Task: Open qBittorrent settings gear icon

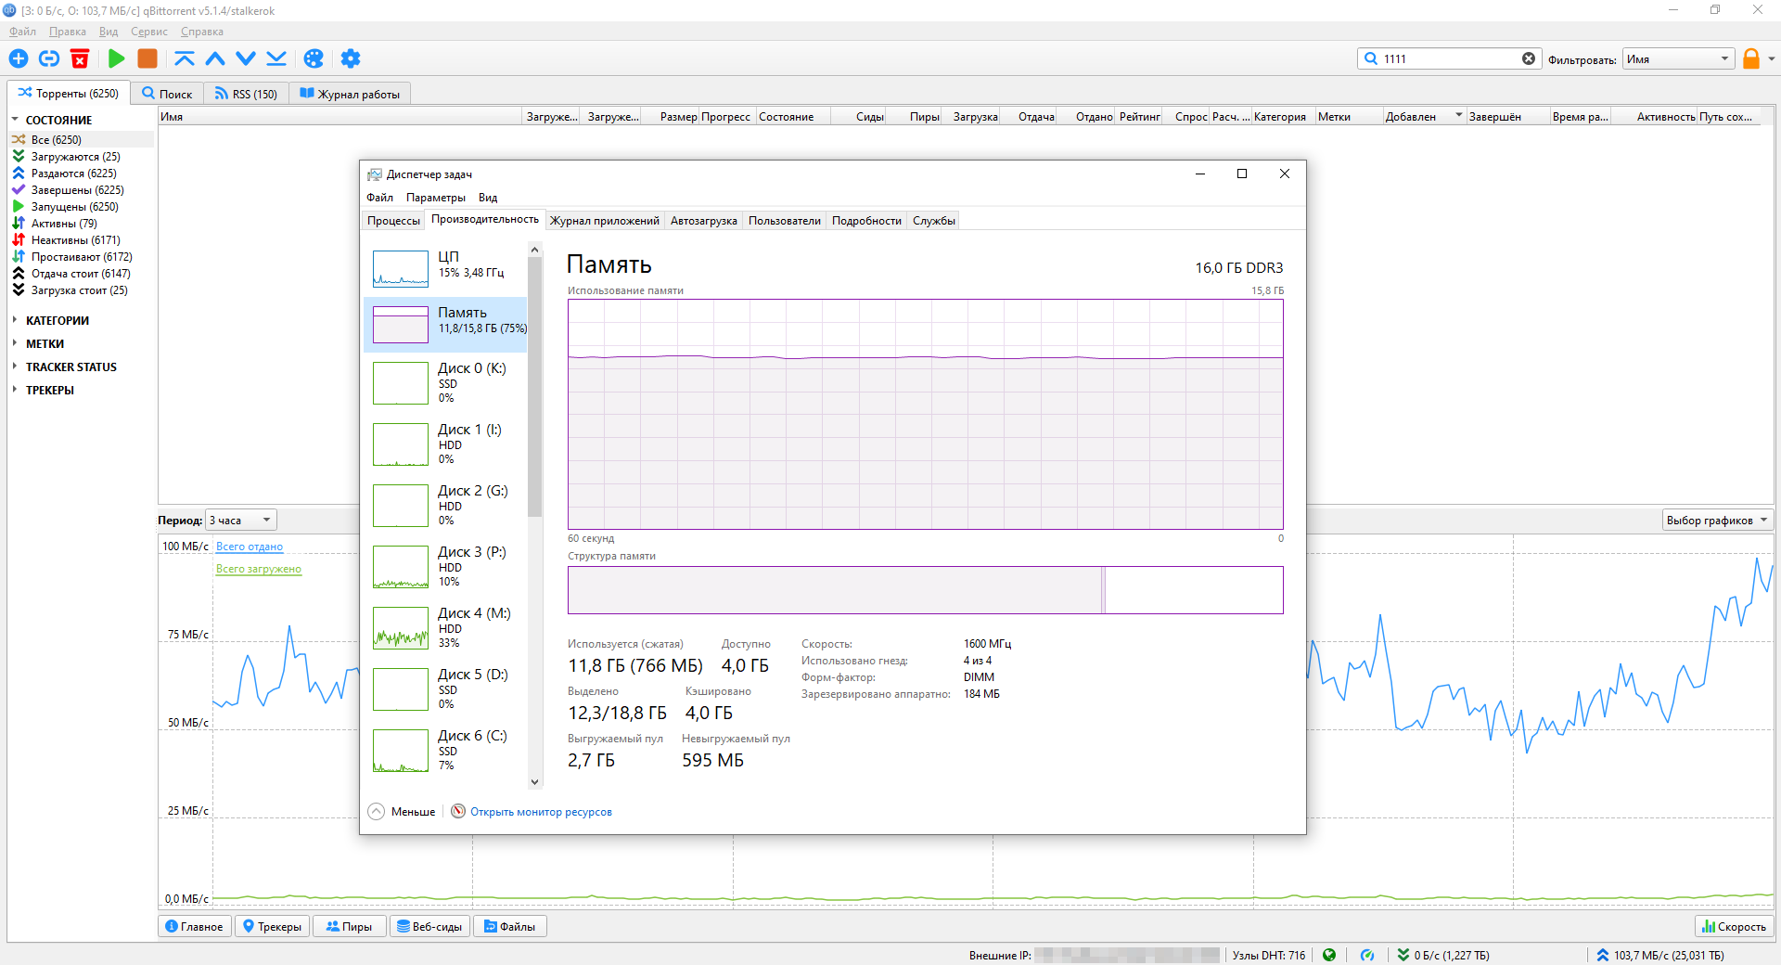Action: [350, 58]
